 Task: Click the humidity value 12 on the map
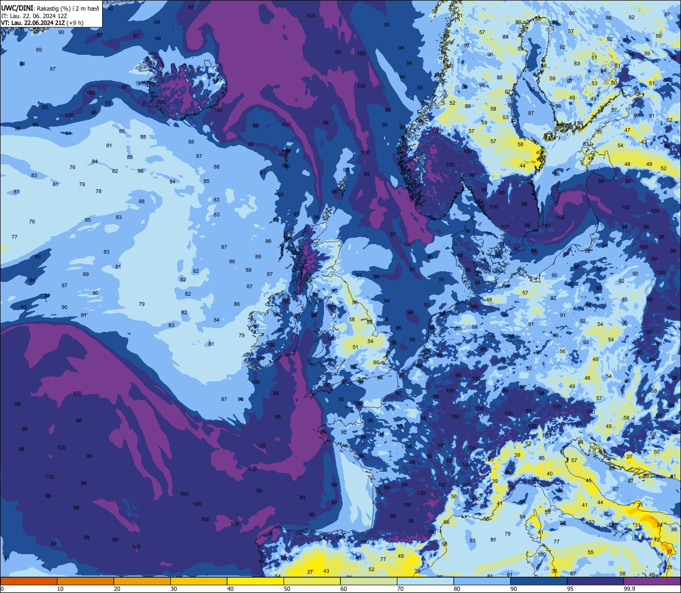(657, 539)
